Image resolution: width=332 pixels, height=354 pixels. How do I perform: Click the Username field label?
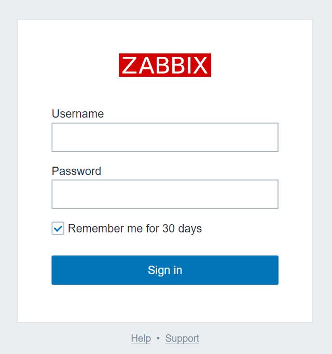(x=78, y=113)
